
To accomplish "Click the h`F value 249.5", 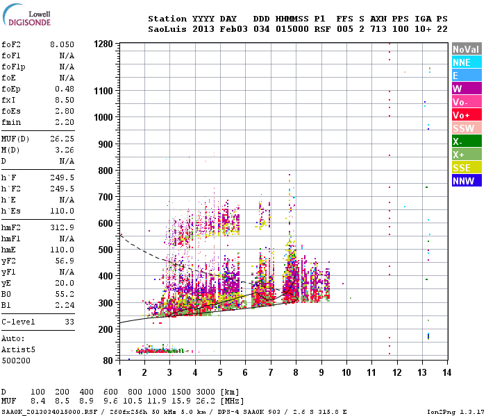I will 62,177.
